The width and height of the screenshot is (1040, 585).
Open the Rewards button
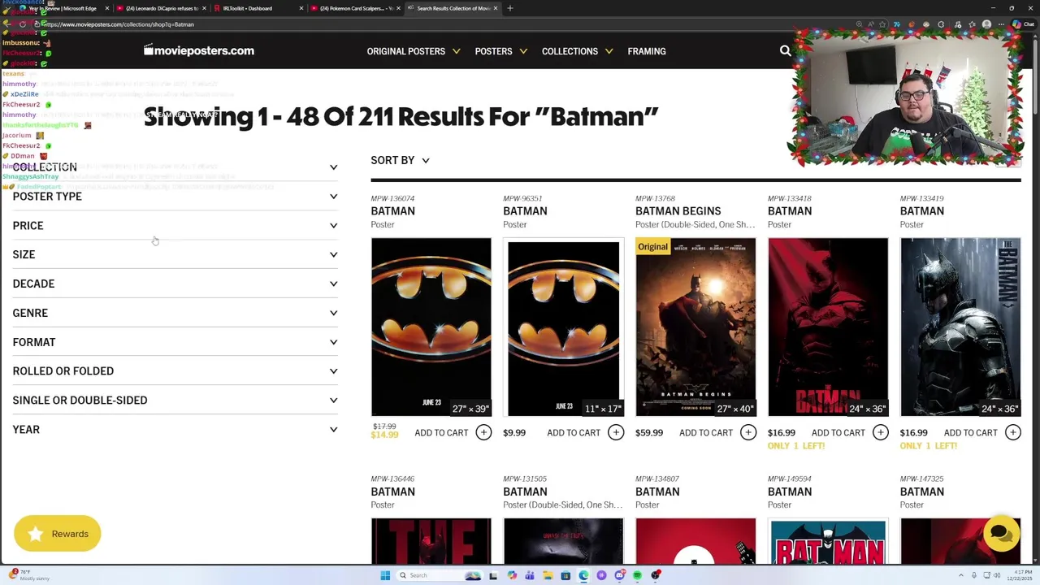pyautogui.click(x=57, y=534)
